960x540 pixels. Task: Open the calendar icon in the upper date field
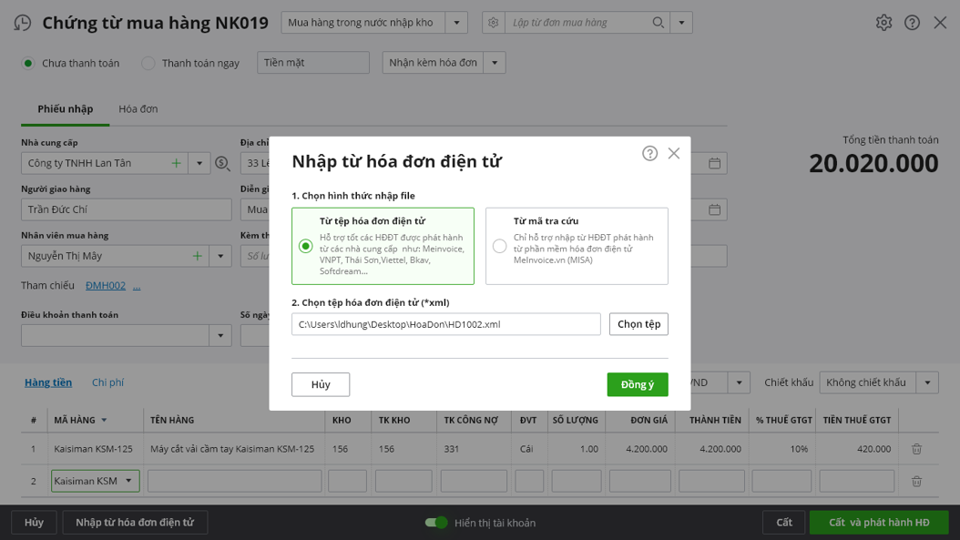714,164
